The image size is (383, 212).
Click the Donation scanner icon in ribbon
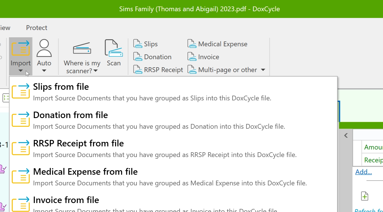coord(138,57)
